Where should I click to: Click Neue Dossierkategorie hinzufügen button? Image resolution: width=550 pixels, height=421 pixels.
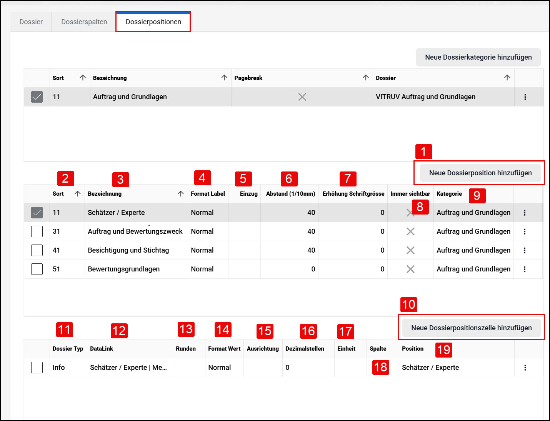(x=478, y=57)
